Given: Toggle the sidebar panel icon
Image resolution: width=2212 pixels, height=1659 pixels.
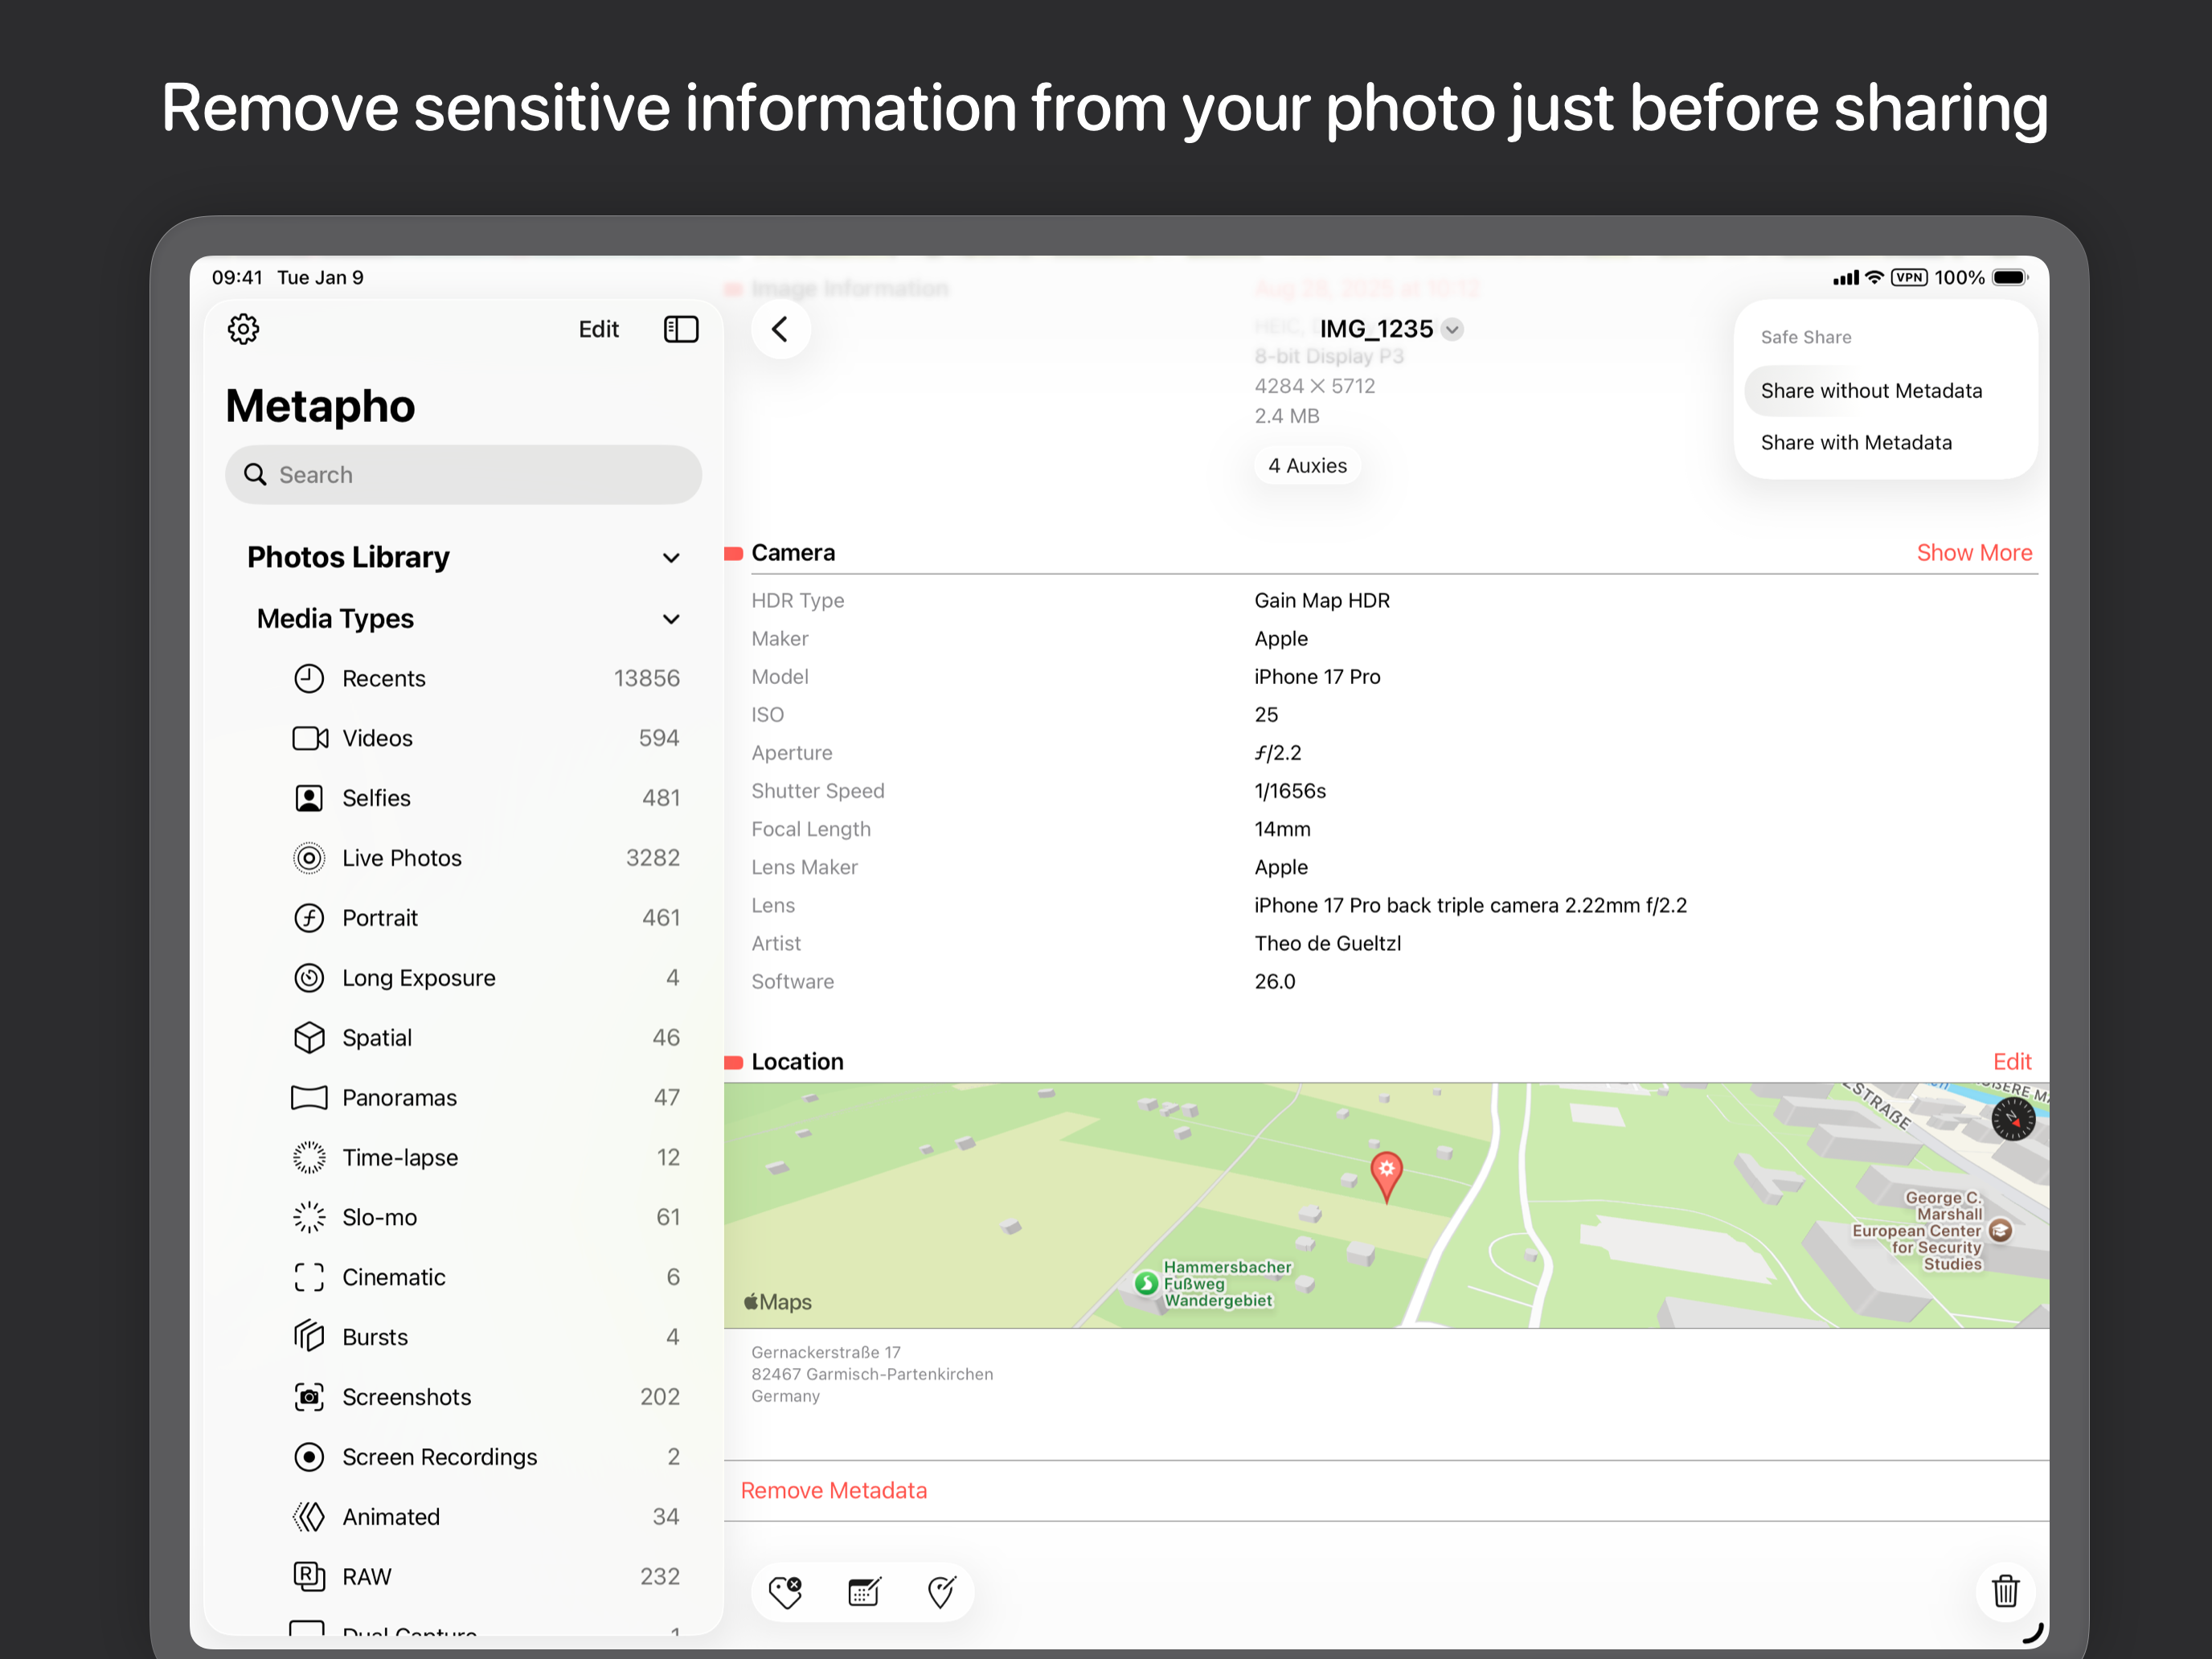Looking at the screenshot, I should pos(681,329).
